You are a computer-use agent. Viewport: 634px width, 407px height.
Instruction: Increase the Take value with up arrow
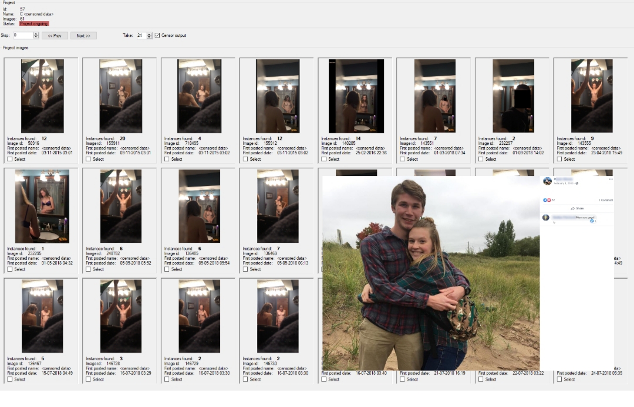point(149,34)
